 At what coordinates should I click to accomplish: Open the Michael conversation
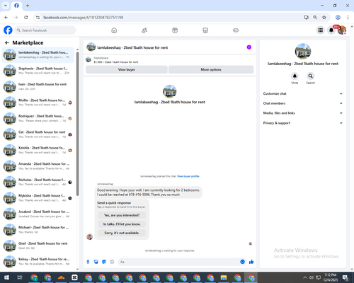(x=38, y=230)
